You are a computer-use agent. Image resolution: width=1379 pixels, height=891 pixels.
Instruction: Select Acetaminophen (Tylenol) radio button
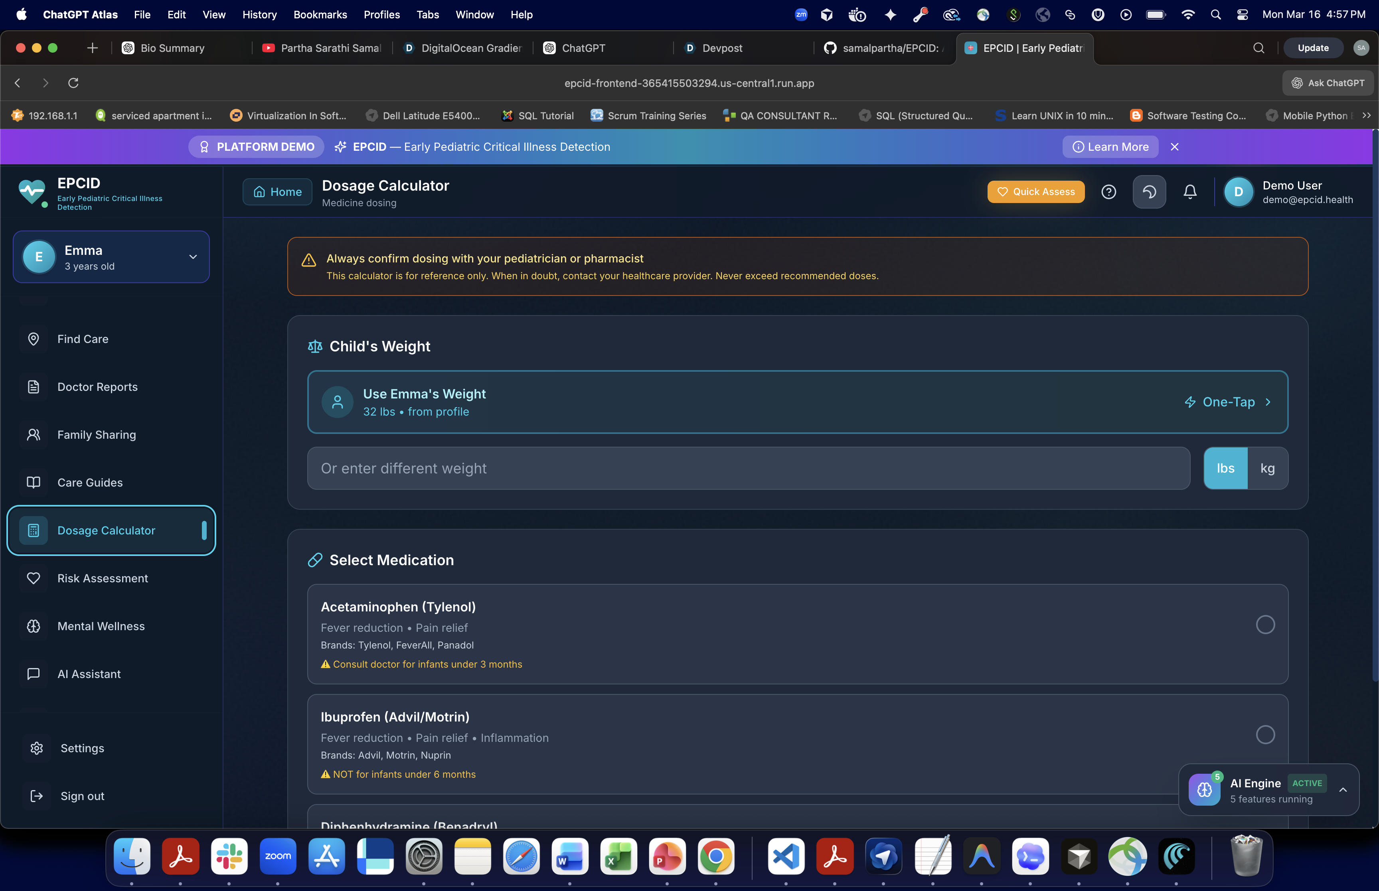(1265, 625)
